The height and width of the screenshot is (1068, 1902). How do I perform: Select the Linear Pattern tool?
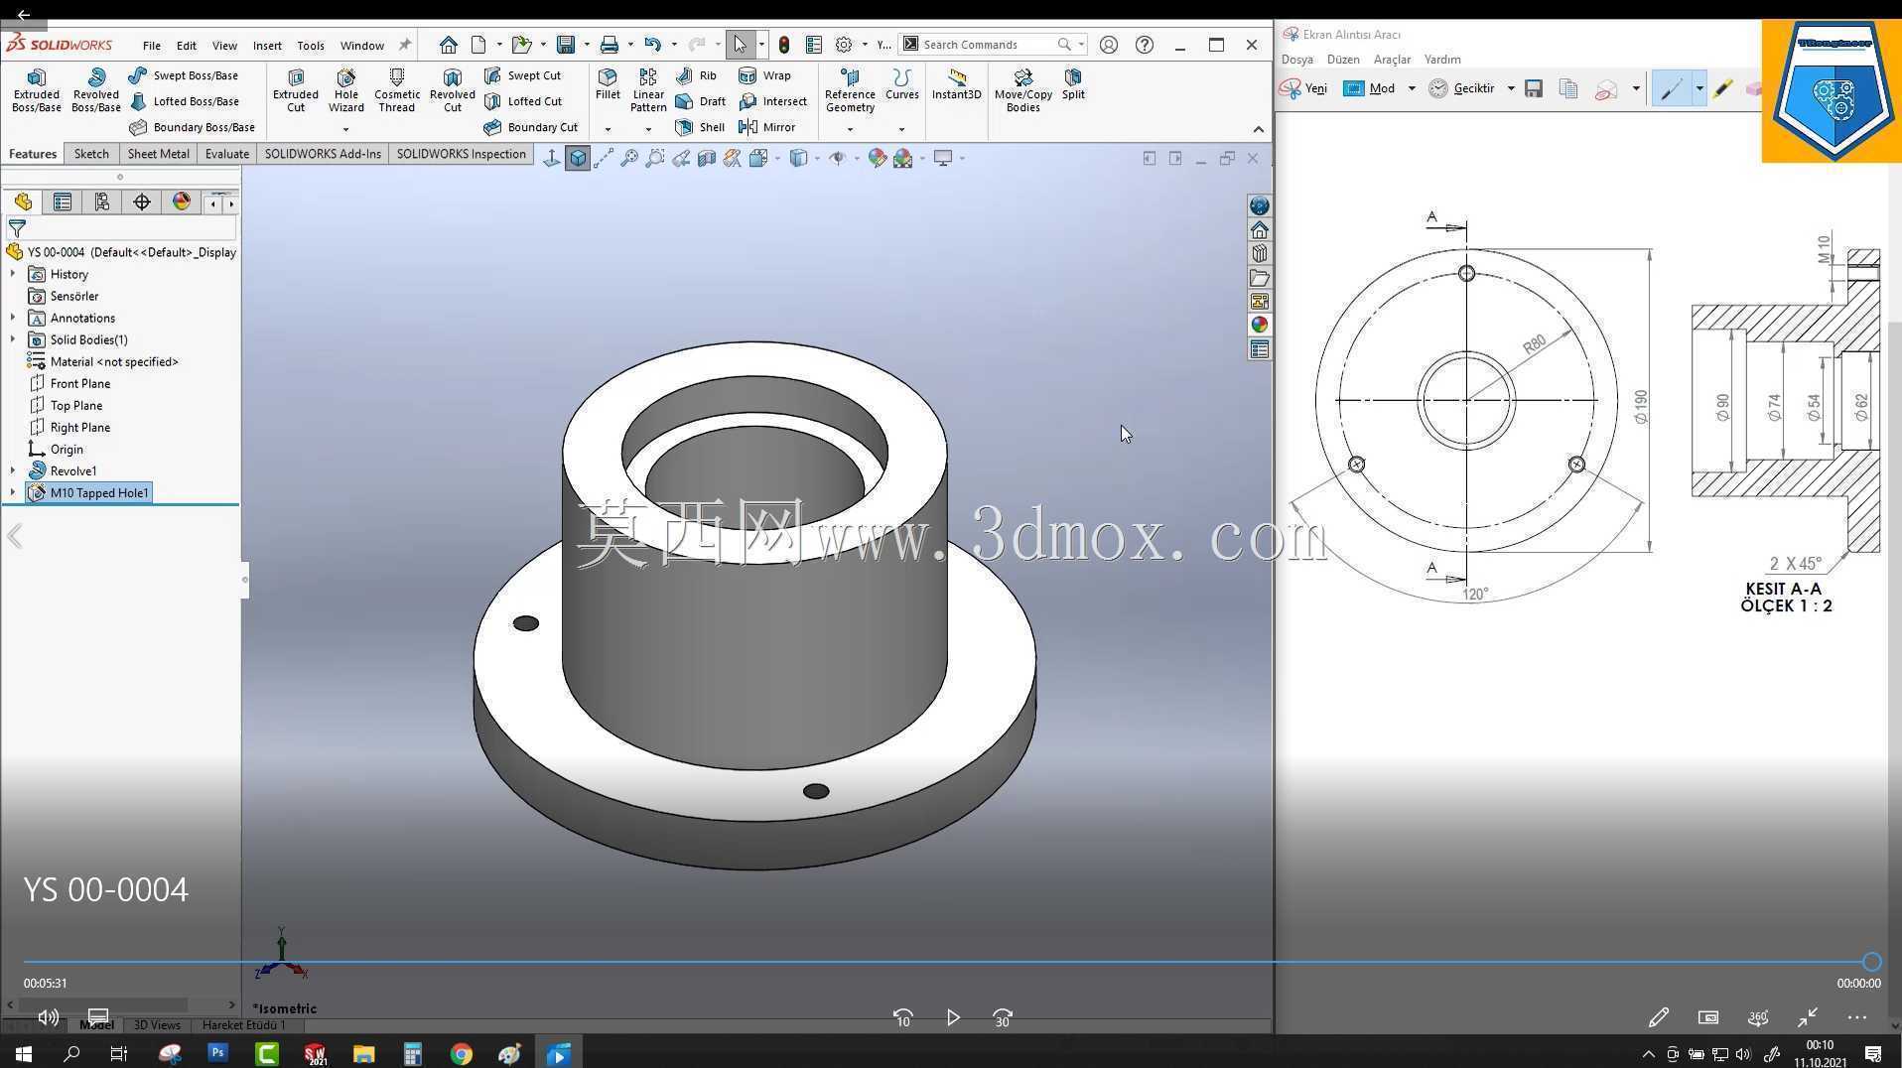(x=648, y=90)
